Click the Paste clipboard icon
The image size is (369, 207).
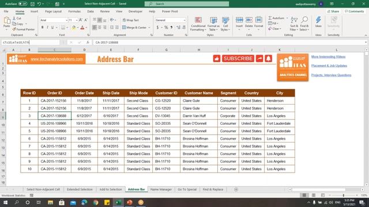[x=6, y=21]
